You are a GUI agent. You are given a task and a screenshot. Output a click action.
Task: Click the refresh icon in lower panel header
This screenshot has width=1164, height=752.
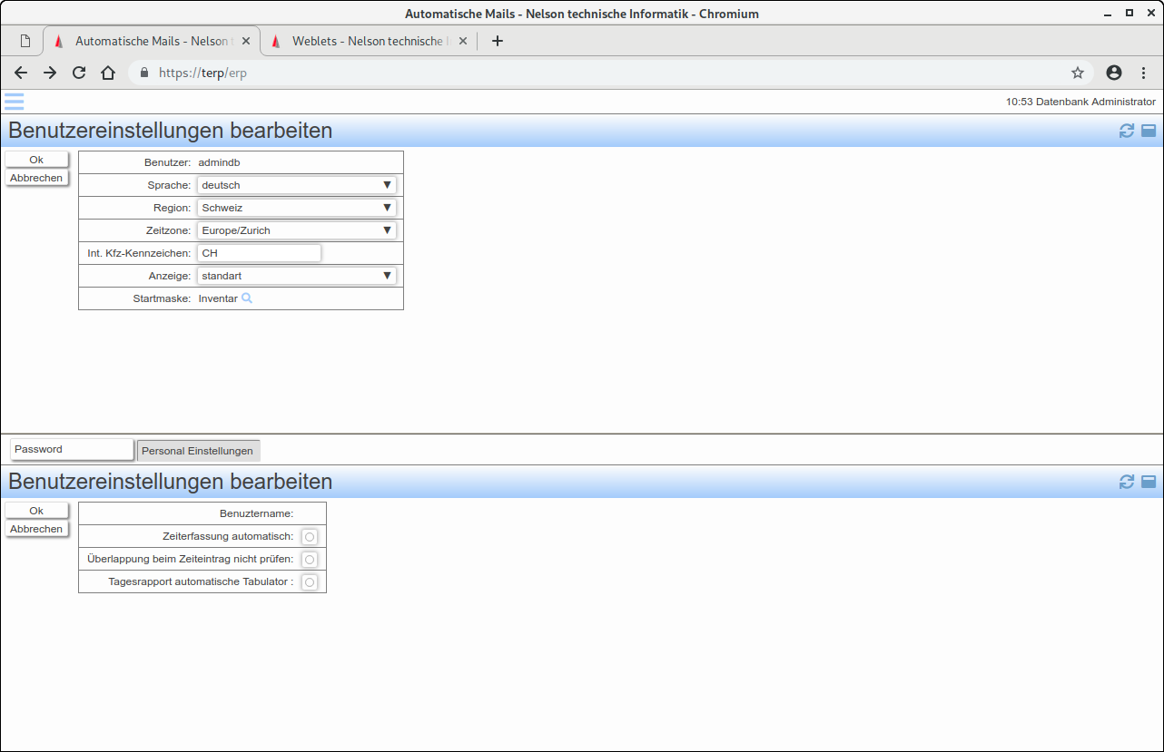point(1127,482)
